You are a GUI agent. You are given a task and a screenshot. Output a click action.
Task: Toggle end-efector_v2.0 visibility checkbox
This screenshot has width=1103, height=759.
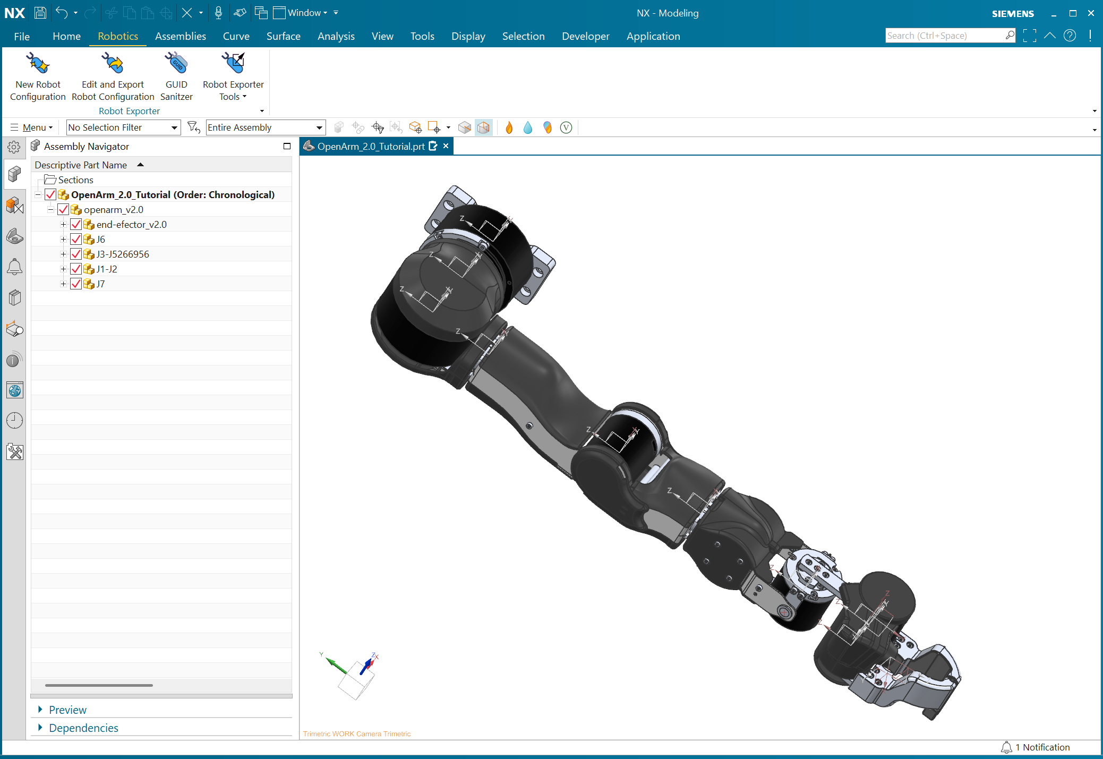pyautogui.click(x=76, y=225)
